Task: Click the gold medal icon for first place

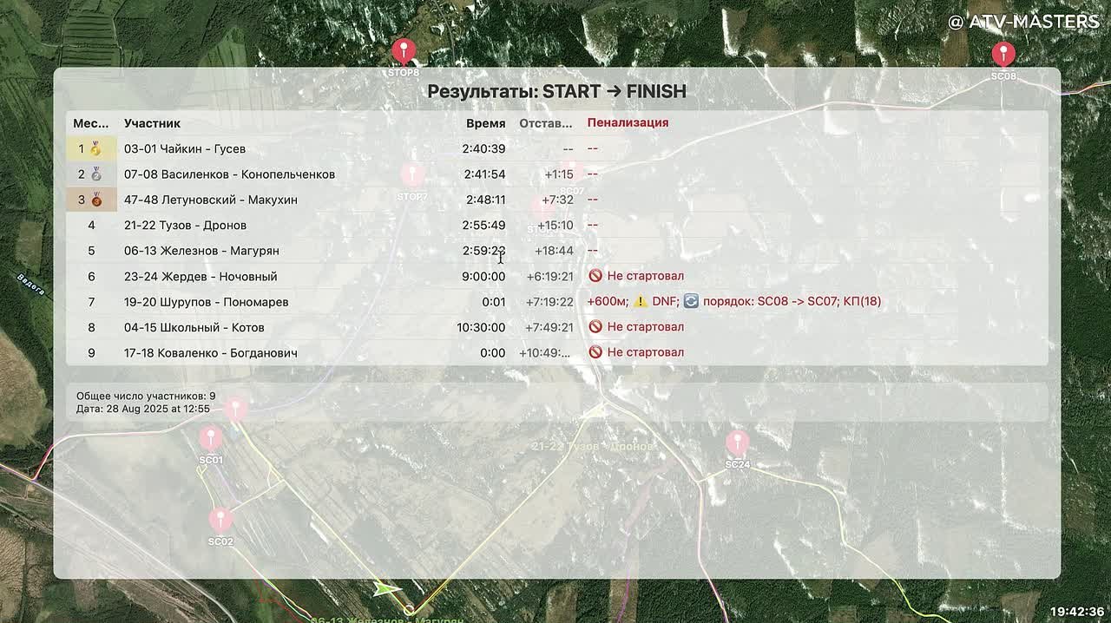Action: click(96, 148)
